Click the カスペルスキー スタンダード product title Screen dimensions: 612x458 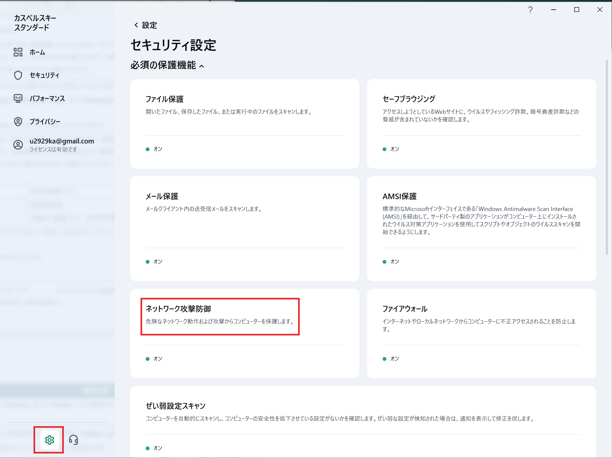[x=35, y=23]
